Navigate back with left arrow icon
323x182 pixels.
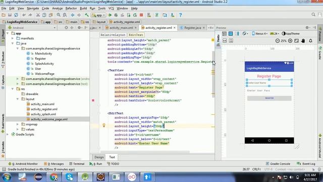73,15
